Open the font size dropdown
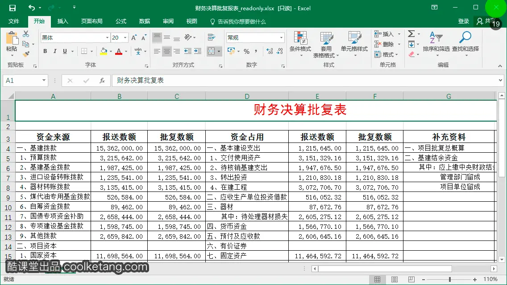This screenshot has height=285, width=507. point(125,38)
